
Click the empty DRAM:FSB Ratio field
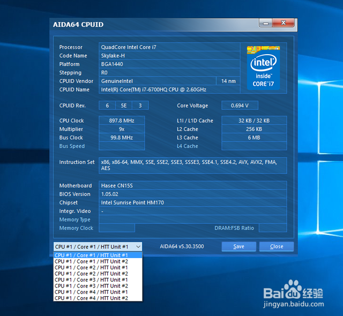273,228
